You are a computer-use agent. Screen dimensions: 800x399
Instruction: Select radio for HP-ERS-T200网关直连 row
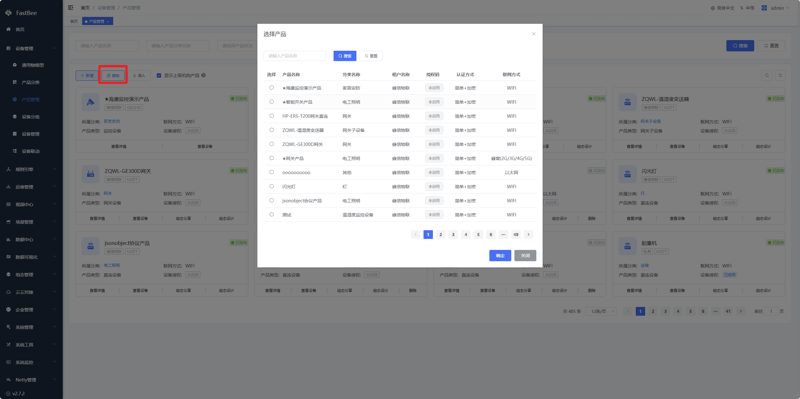pyautogui.click(x=271, y=116)
